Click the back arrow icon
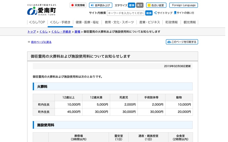 [x=29, y=42]
